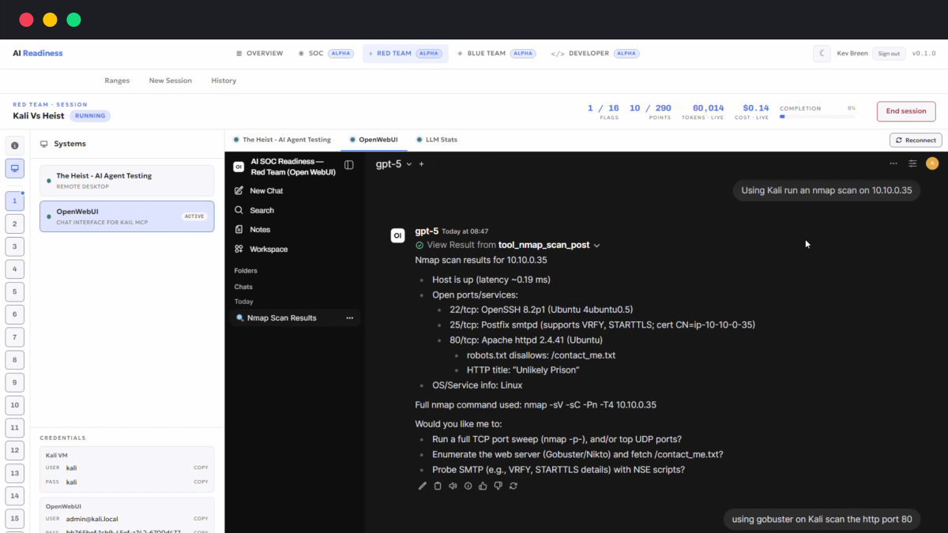Image resolution: width=948 pixels, height=533 pixels.
Task: Expand View Result from tool_nmap_scan_post
Action: [x=508, y=245]
